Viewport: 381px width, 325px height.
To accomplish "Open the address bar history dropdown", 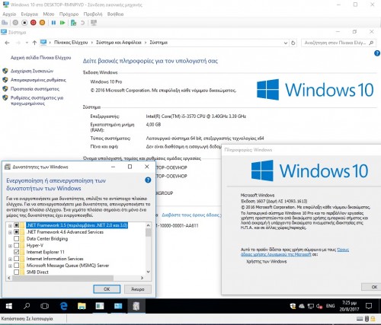I will [x=286, y=43].
